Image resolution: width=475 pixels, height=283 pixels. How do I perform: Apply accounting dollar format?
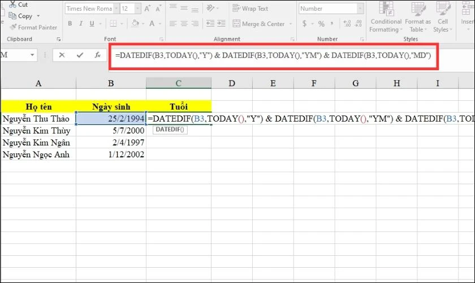pyautogui.click(x=304, y=23)
